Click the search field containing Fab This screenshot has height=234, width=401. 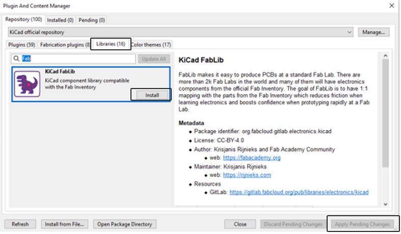tap(79, 59)
